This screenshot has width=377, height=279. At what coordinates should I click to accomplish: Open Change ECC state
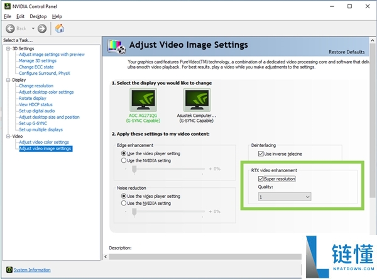coord(36,67)
